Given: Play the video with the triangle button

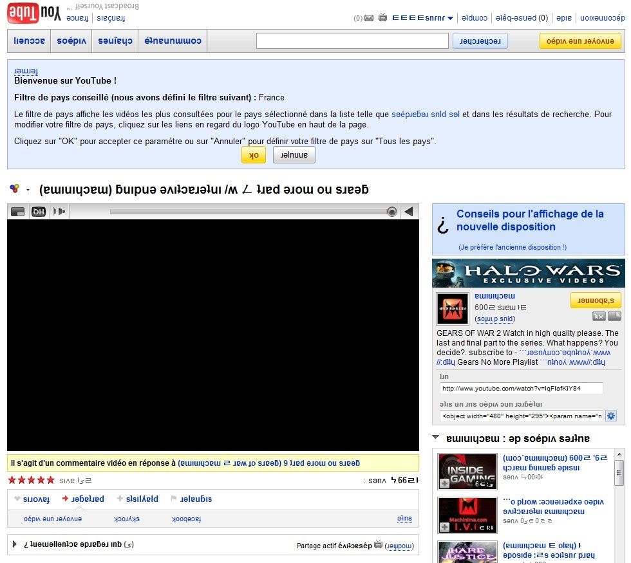Looking at the screenshot, I should 409,212.
